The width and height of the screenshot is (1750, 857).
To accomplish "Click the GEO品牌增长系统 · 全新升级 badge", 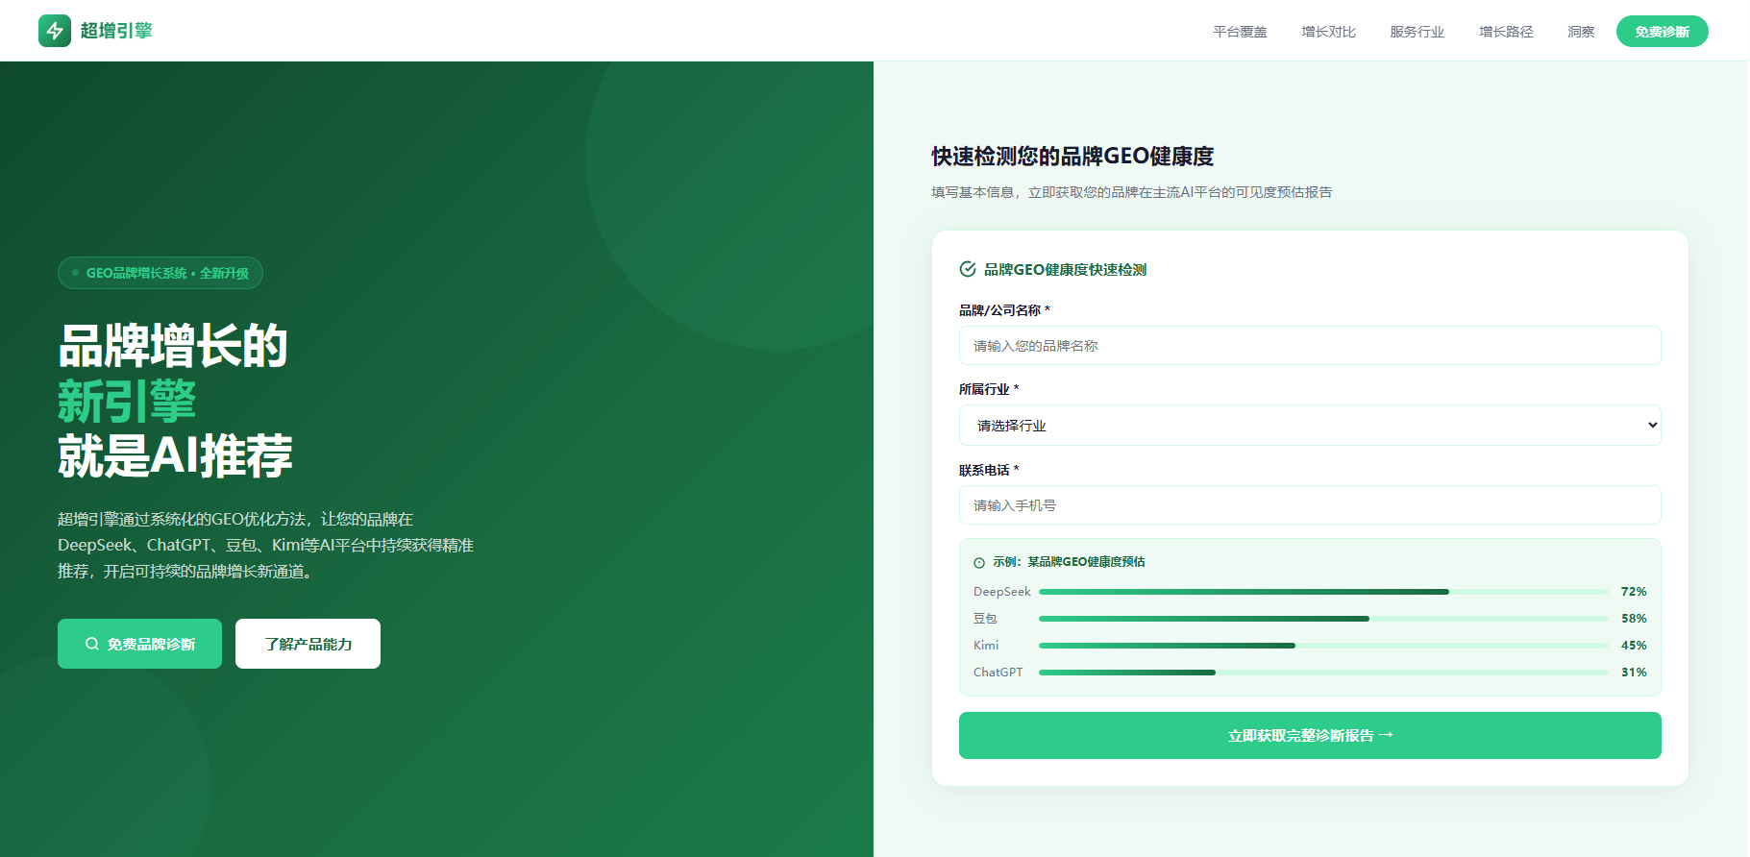I will click(160, 273).
